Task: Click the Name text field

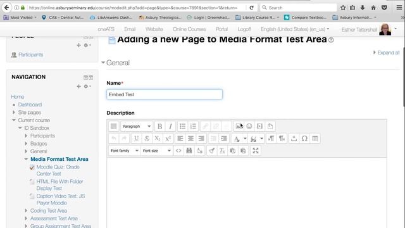Action: pyautogui.click(x=165, y=94)
